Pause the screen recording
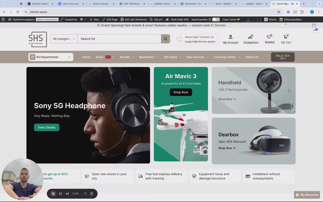Screen dimensions: 323x202 tap(60, 194)
